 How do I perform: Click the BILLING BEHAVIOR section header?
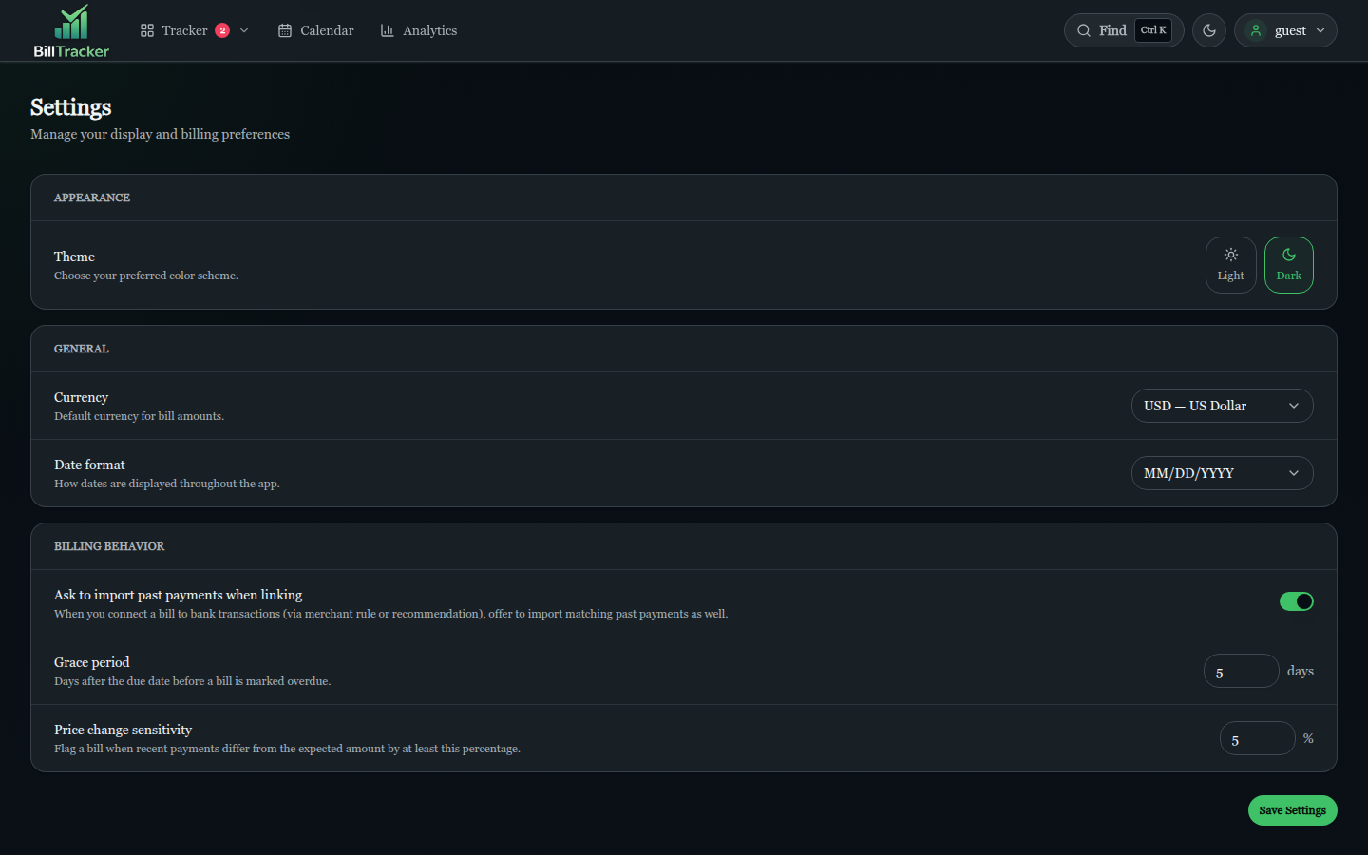[109, 546]
